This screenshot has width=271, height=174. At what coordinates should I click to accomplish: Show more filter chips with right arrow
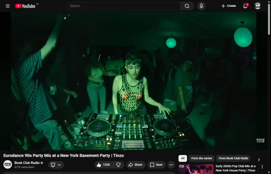point(259,160)
